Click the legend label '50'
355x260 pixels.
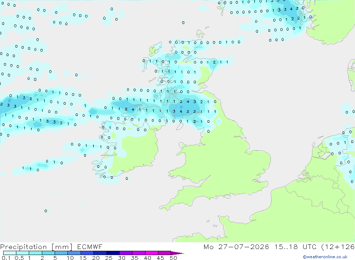[x=173, y=258]
